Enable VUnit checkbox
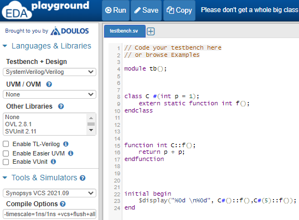The height and width of the screenshot is (220, 299). pyautogui.click(x=6, y=162)
